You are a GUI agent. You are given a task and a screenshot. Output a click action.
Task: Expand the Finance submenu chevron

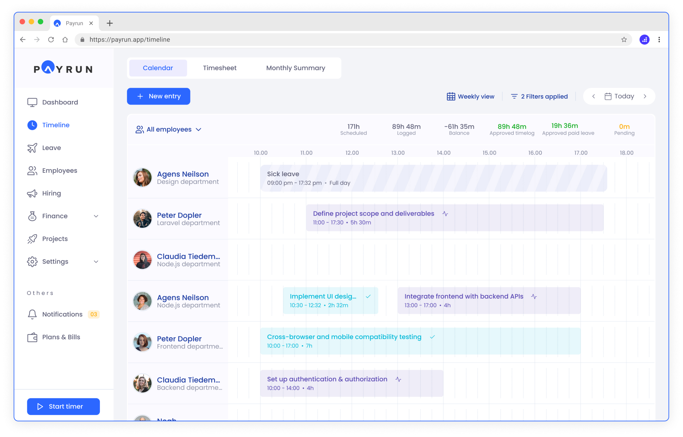(96, 216)
